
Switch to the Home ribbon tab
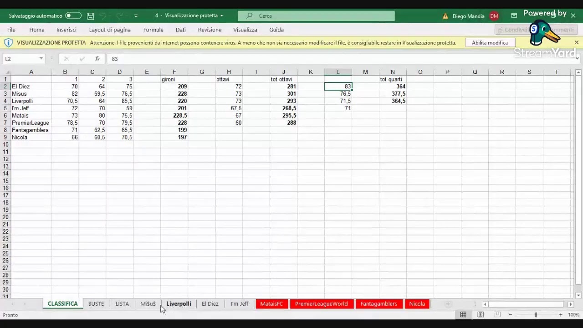[x=37, y=30]
